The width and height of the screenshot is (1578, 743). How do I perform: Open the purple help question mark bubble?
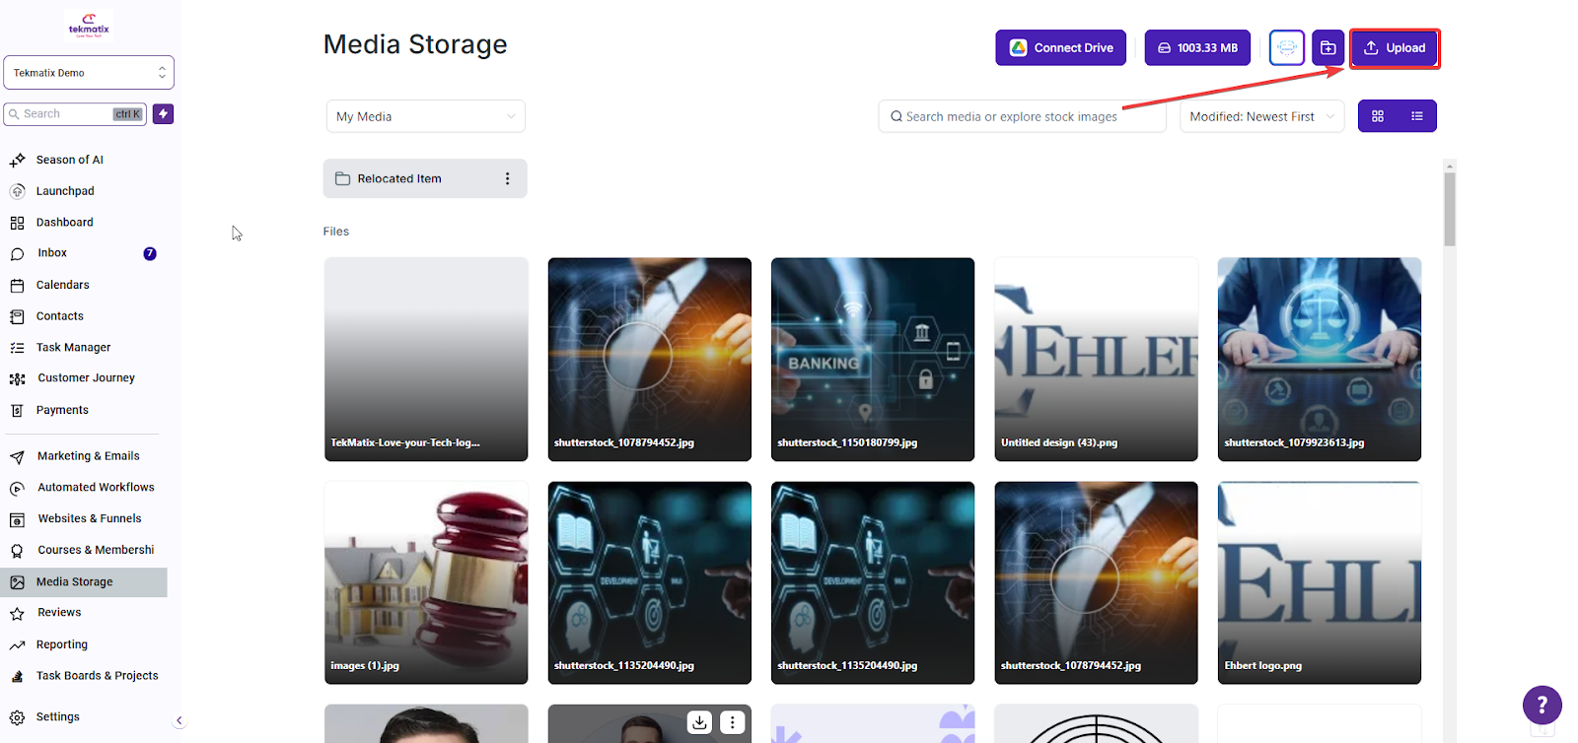[x=1542, y=706]
